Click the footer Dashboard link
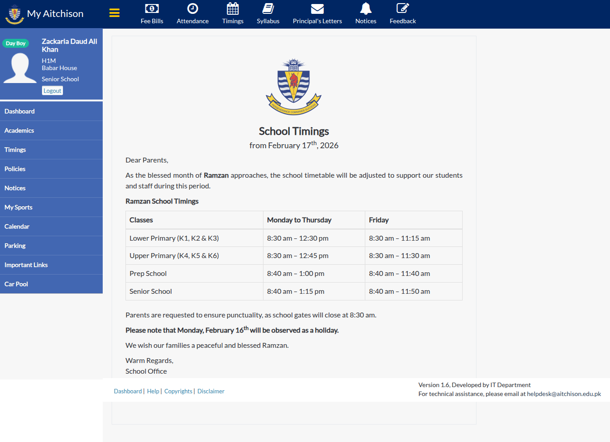 (128, 391)
